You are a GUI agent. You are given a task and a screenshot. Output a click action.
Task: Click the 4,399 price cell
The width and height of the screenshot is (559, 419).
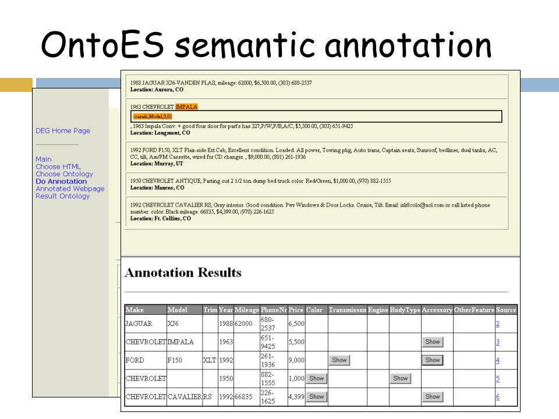click(x=296, y=396)
